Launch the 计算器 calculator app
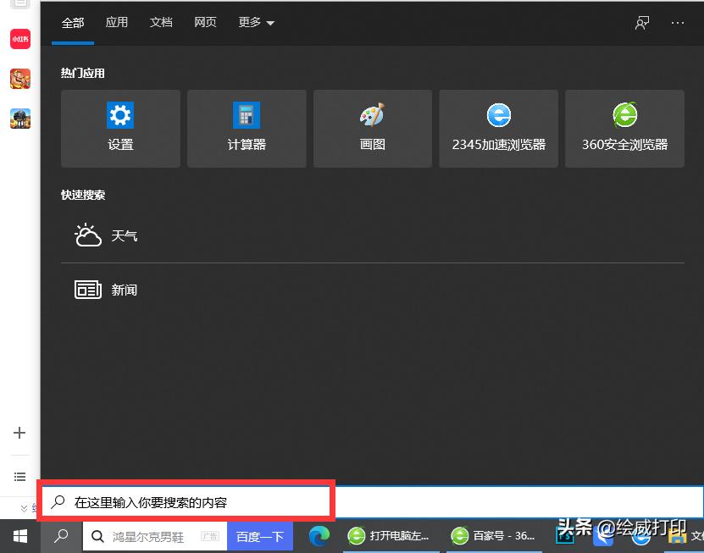This screenshot has width=704, height=553. (247, 128)
